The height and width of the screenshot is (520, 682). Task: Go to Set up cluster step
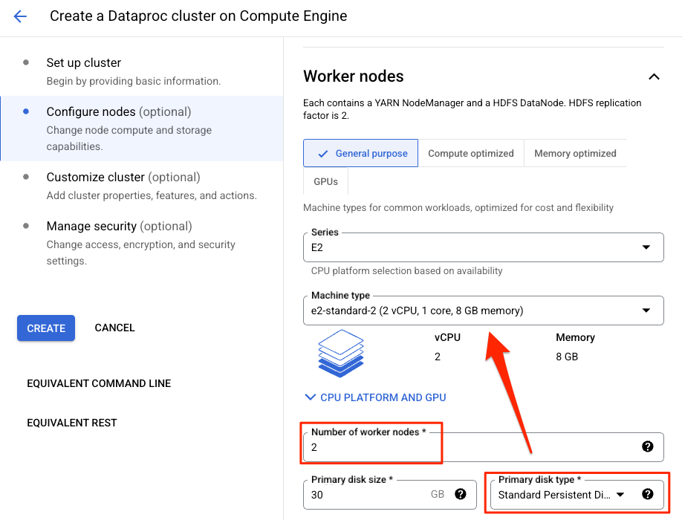tap(83, 63)
